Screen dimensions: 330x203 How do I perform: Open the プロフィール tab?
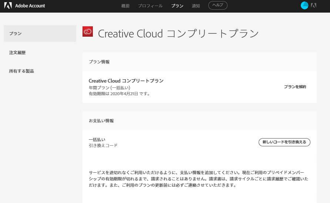point(150,6)
